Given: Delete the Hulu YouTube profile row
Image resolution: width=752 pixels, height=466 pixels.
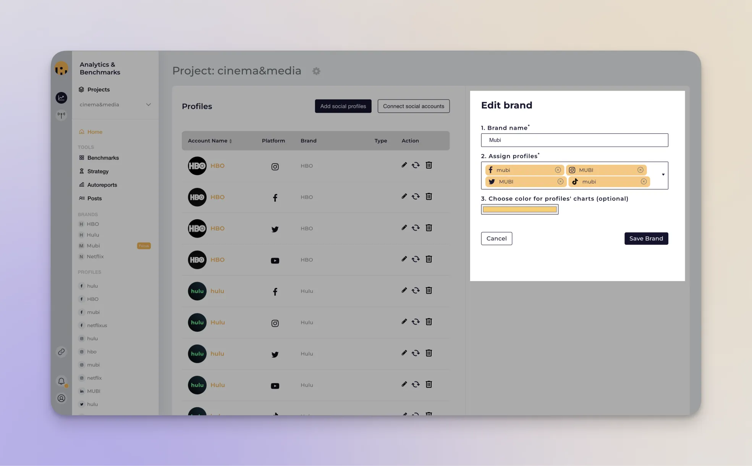Looking at the screenshot, I should 429,384.
